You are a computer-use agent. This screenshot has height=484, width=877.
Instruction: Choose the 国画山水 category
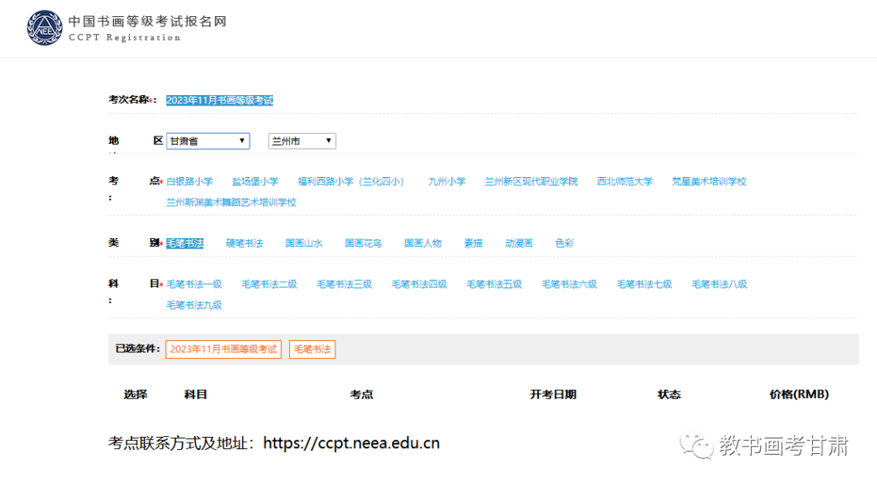click(304, 244)
